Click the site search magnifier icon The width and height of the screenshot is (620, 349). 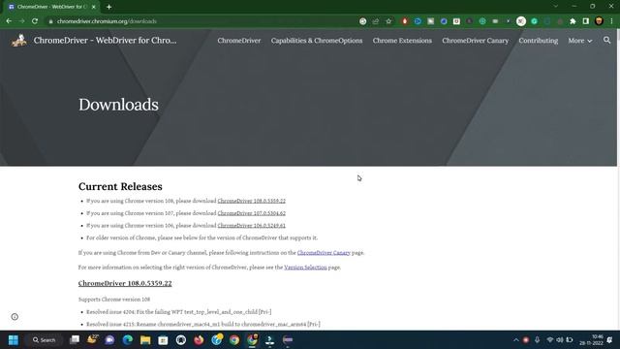pyautogui.click(x=607, y=41)
